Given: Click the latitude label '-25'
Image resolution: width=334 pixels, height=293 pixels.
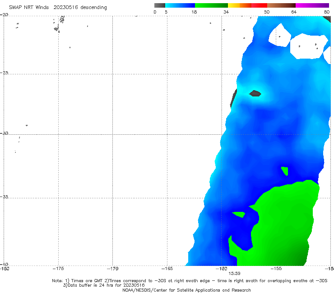Looking at the screenshot, I should [x=4, y=73].
